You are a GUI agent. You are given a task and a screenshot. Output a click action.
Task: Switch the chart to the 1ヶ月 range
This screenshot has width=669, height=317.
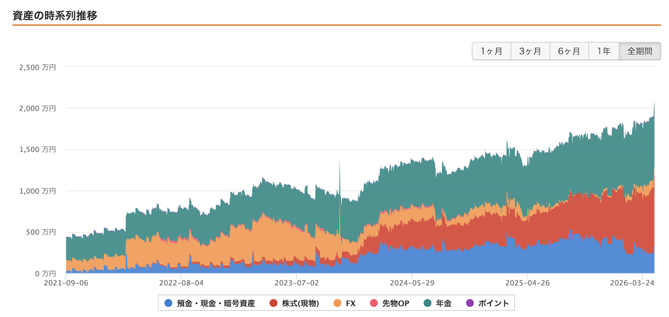pos(491,51)
